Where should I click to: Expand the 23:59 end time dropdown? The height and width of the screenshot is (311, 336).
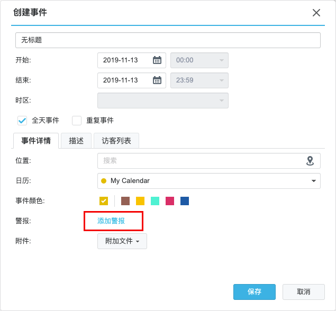tap(199, 80)
